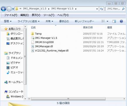Click the file list scroll-left arrow
The image size is (127, 106).
29,99
